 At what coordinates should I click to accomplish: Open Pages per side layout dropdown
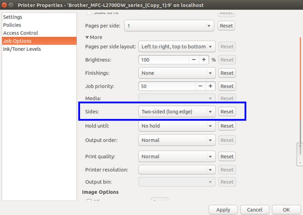[177, 47]
